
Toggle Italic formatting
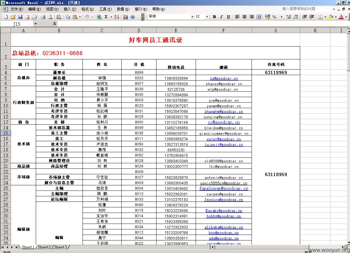click(221, 17)
